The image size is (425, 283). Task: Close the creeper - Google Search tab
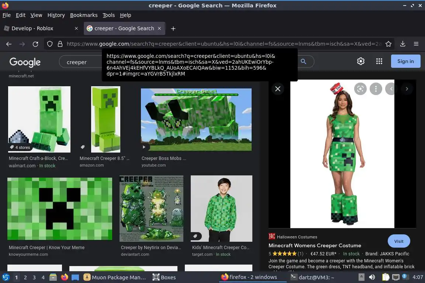[159, 28]
